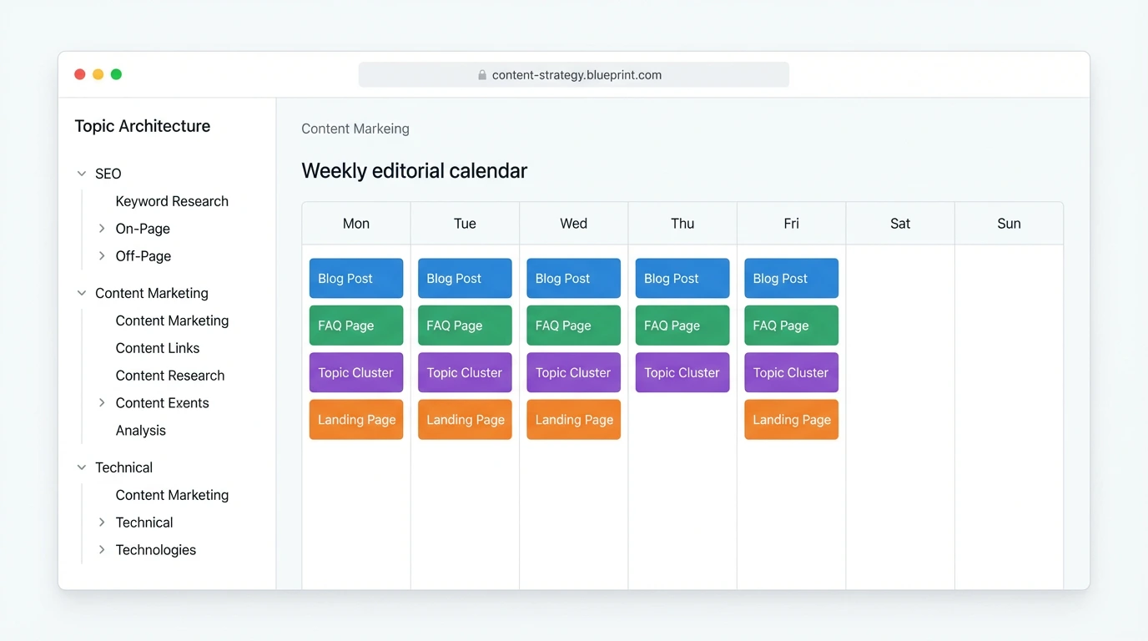This screenshot has width=1148, height=641.
Task: Open Friday's Landing Page card
Action: [x=791, y=419]
